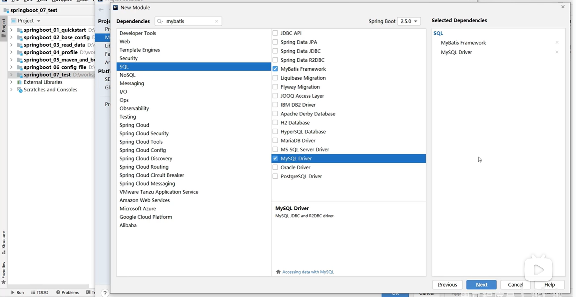
Task: Click the Previous button
Action: click(x=447, y=285)
